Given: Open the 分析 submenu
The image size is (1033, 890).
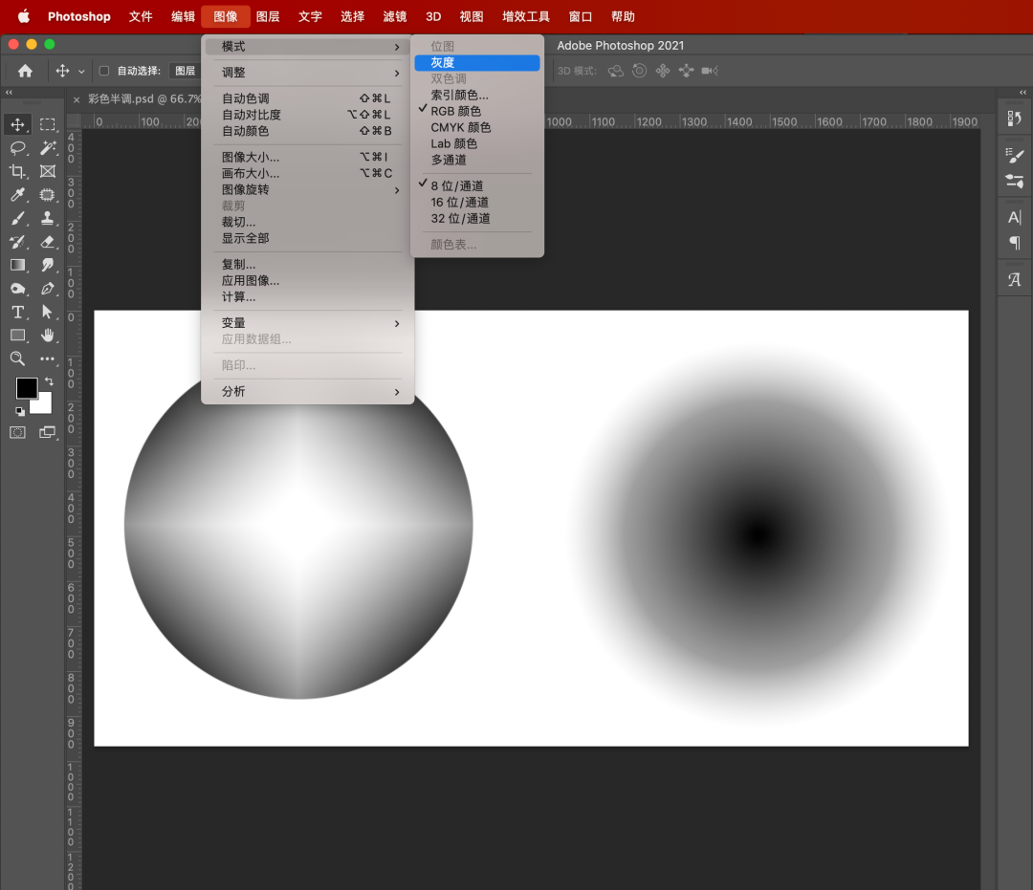Looking at the screenshot, I should 307,391.
